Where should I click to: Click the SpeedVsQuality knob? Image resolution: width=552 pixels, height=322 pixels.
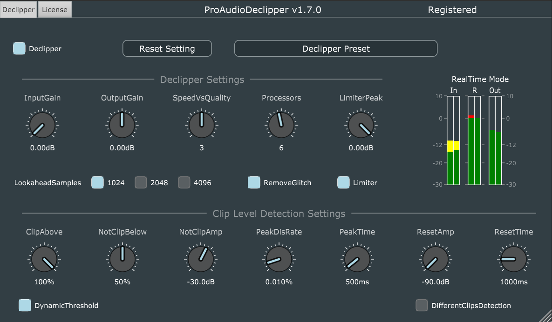tap(202, 125)
